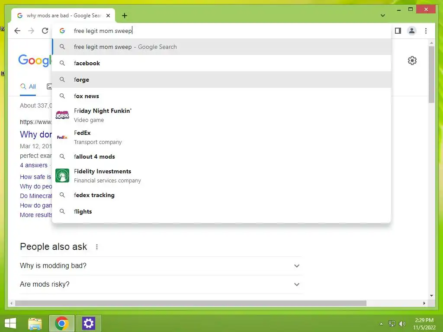Open the '4 answers' link
This screenshot has width=443, height=332.
point(34,165)
